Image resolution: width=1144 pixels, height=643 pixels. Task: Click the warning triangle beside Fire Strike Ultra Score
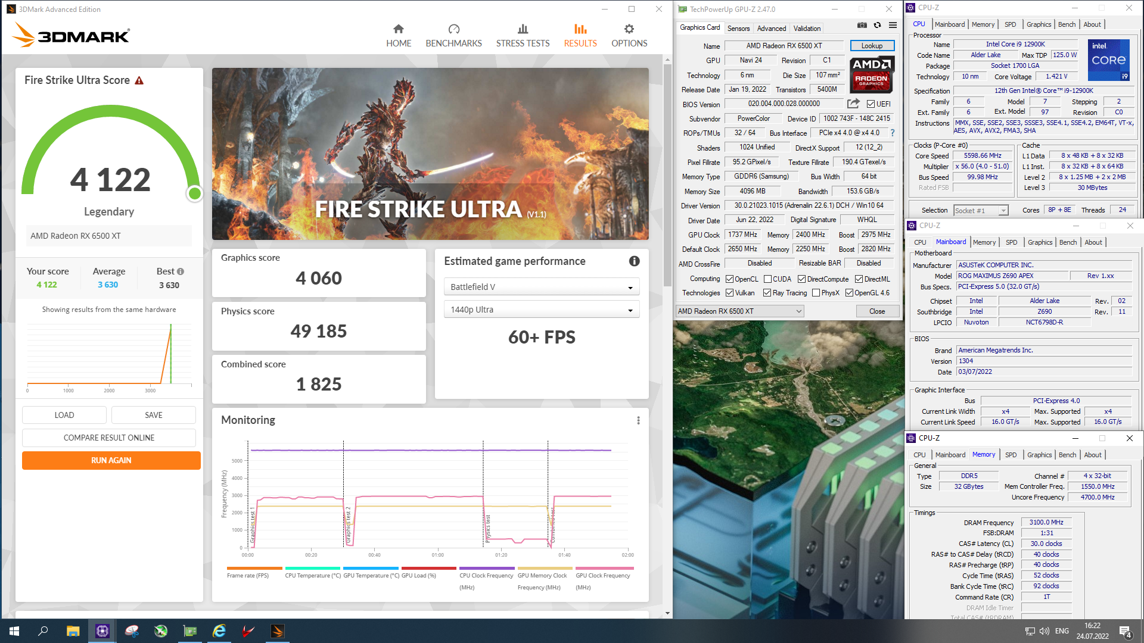tap(139, 80)
